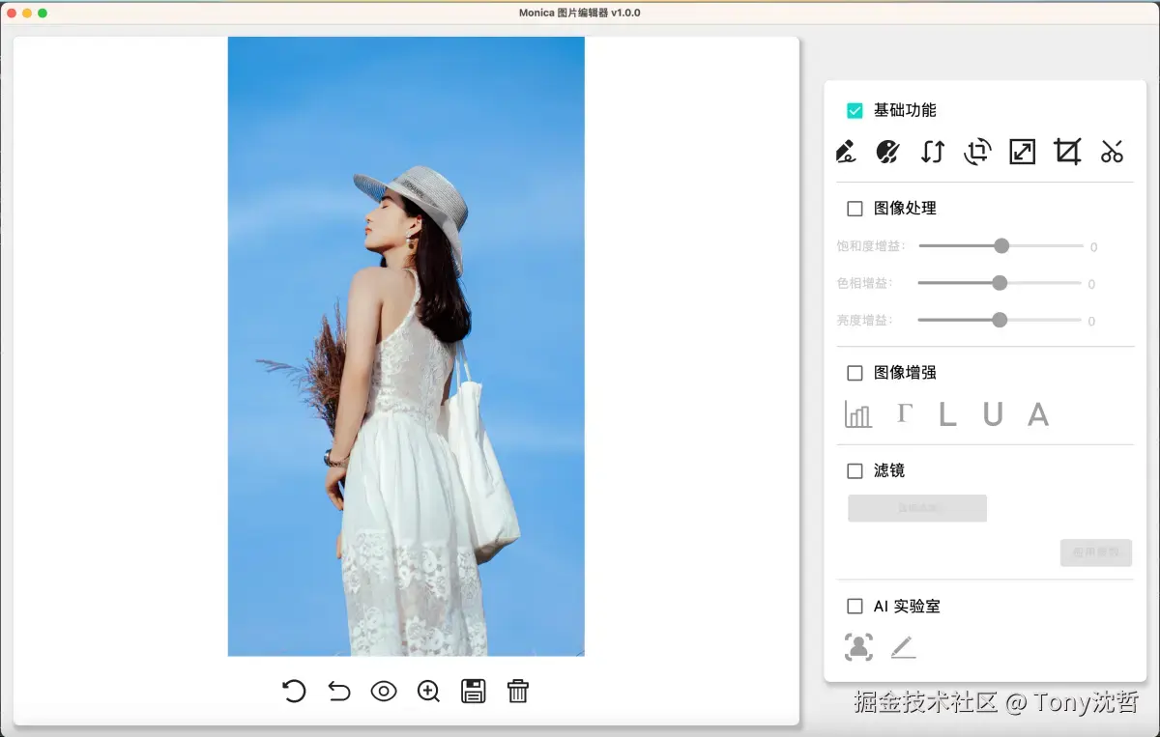Viewport: 1160px width, 737px height.
Task: Click the 亮度增益 label
Action: pyautogui.click(x=864, y=320)
